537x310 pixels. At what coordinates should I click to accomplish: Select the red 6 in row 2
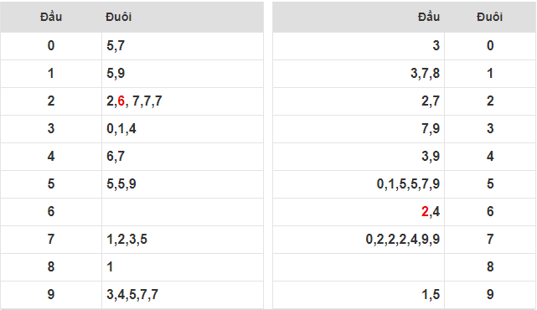tap(121, 101)
